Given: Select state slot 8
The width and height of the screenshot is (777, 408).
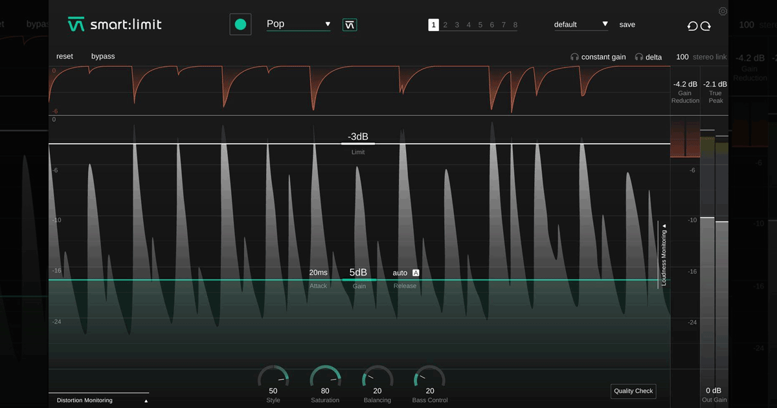Looking at the screenshot, I should point(515,25).
